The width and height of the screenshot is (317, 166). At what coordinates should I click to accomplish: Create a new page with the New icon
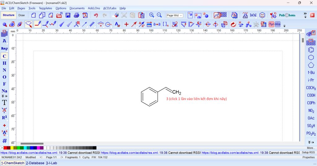33,15
